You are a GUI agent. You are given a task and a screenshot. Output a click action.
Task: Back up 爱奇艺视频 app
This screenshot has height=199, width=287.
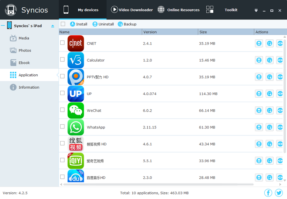click(269, 161)
